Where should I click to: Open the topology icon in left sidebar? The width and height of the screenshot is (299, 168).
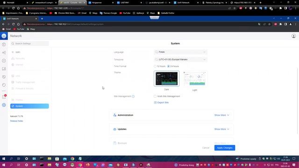click(x=4, y=53)
